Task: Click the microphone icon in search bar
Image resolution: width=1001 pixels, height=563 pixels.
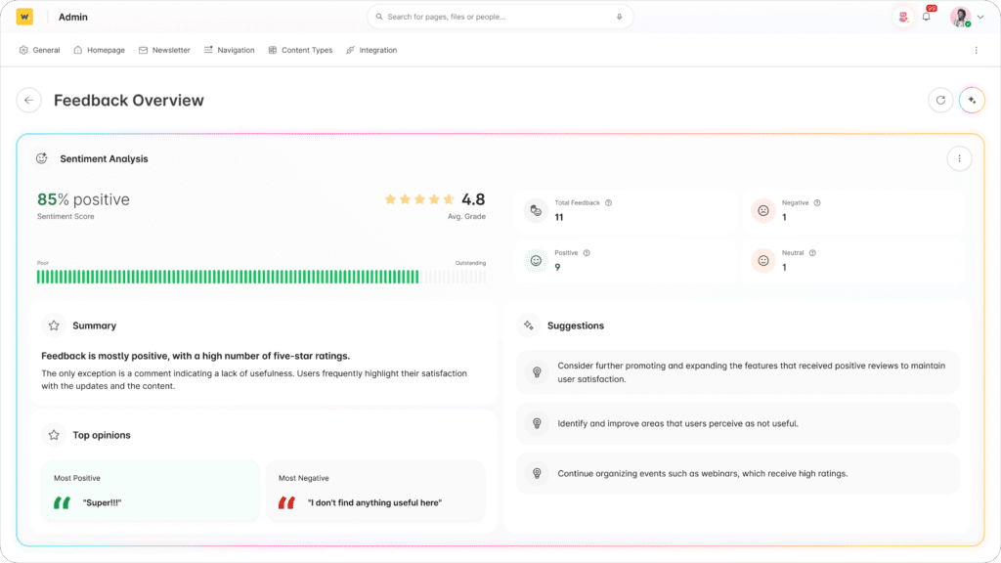Action: 619,17
